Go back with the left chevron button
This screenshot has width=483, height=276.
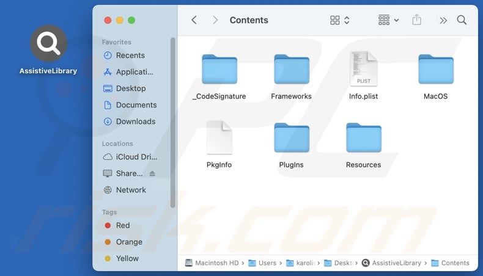[x=194, y=20]
